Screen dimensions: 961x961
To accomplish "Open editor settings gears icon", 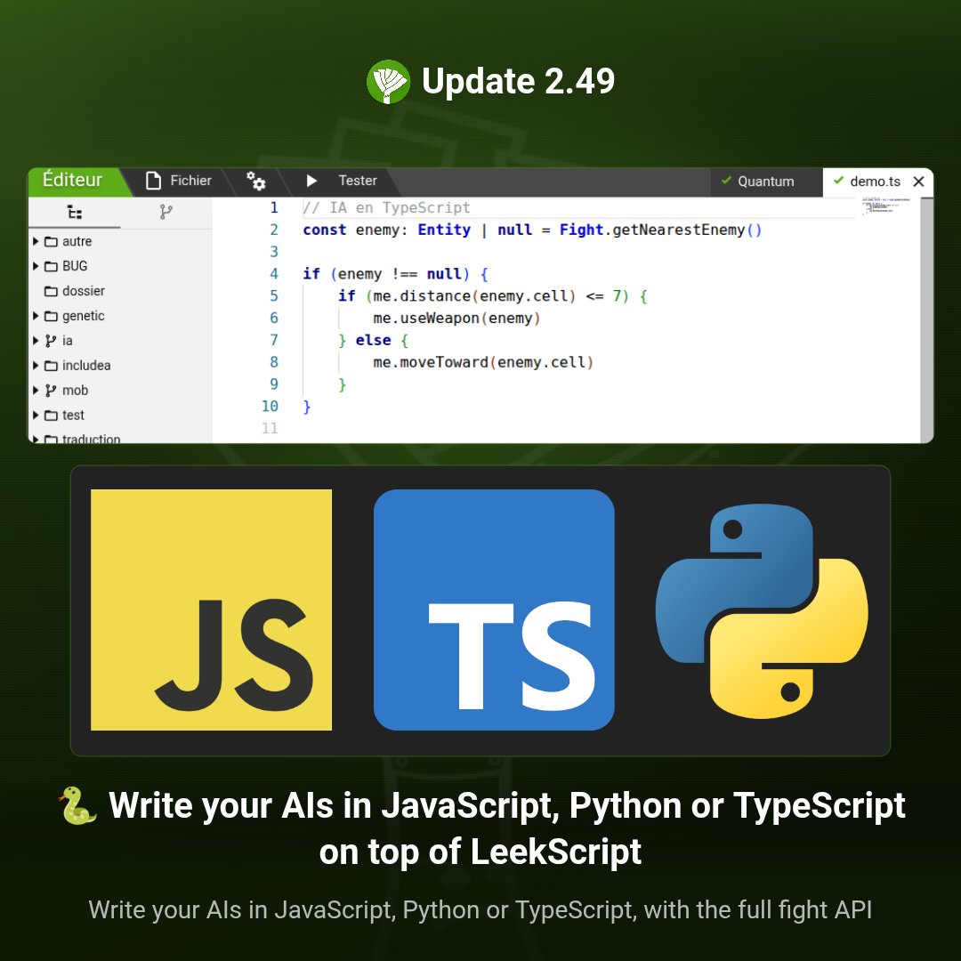I will (255, 181).
